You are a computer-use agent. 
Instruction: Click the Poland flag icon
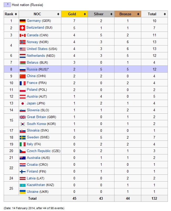(23, 90)
